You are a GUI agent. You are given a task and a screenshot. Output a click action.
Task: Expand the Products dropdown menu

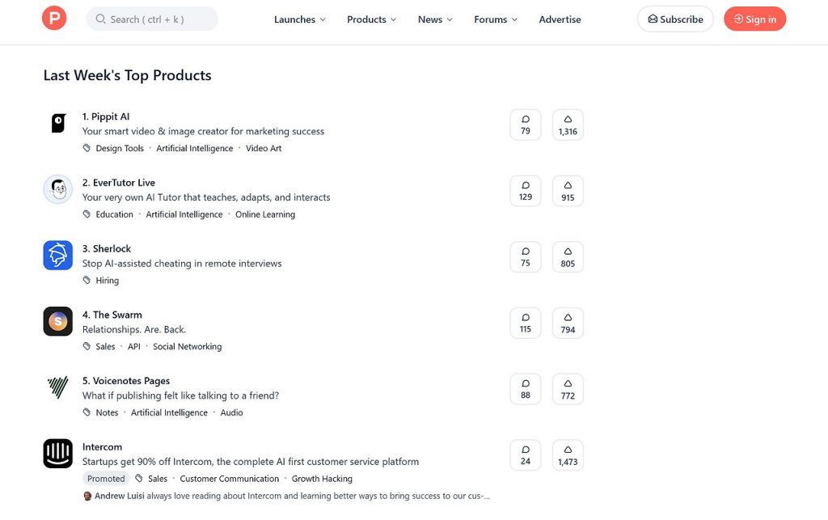tap(372, 19)
